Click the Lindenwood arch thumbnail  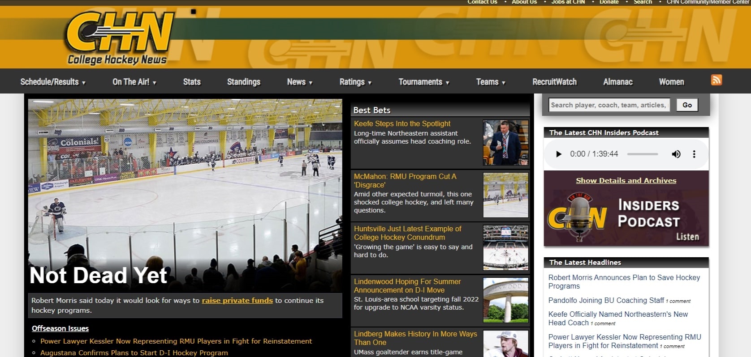click(x=505, y=300)
